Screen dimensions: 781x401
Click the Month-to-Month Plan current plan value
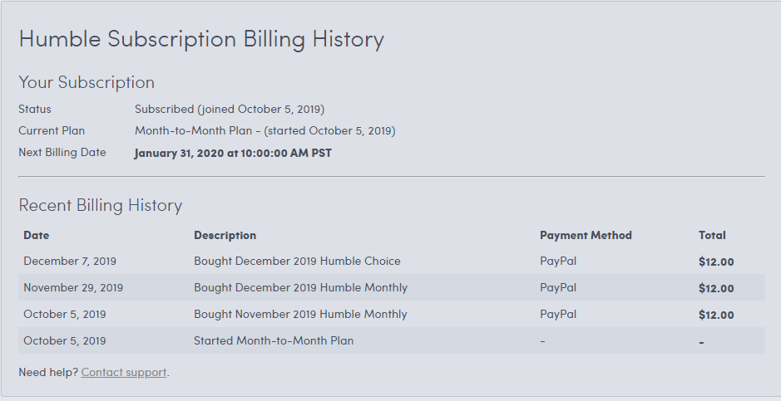pyautogui.click(x=265, y=130)
